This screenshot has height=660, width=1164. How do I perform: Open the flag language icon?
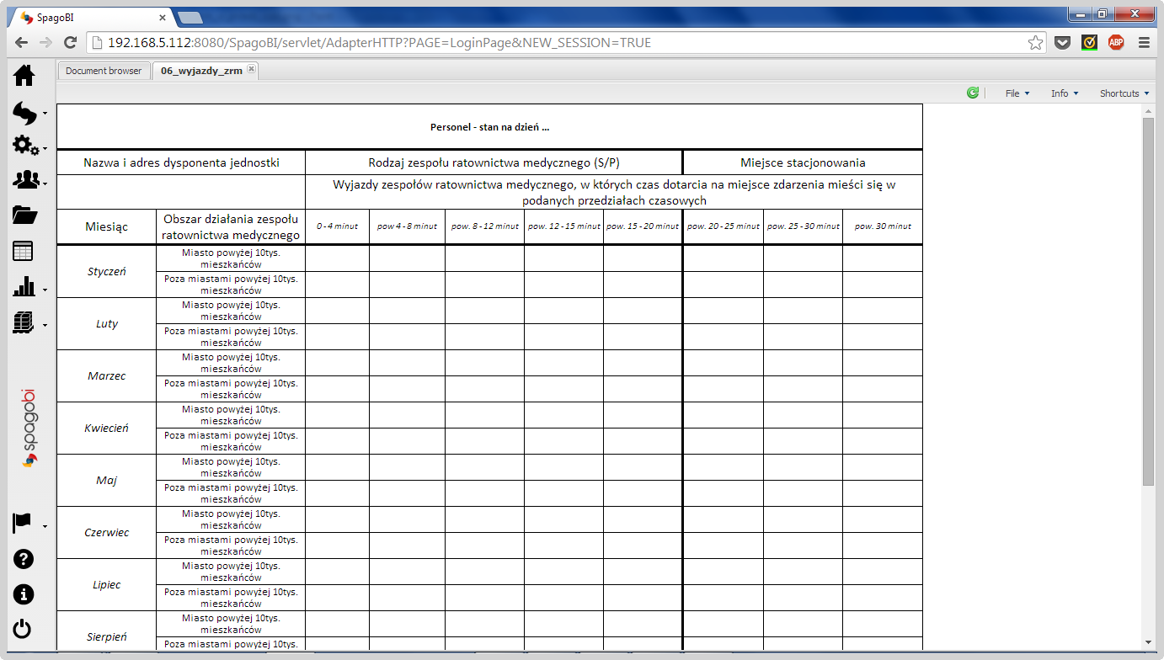pos(23,524)
